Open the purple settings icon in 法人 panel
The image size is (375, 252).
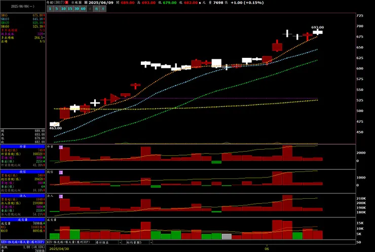pos(61,196)
